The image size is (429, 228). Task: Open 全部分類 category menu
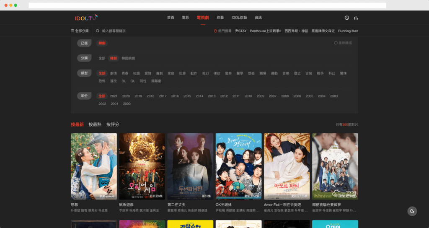coord(80,31)
